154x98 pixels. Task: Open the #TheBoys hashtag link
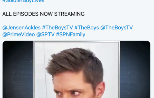(x=87, y=28)
